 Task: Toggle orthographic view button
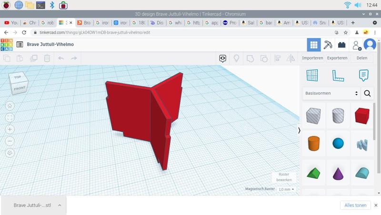click(x=10, y=153)
